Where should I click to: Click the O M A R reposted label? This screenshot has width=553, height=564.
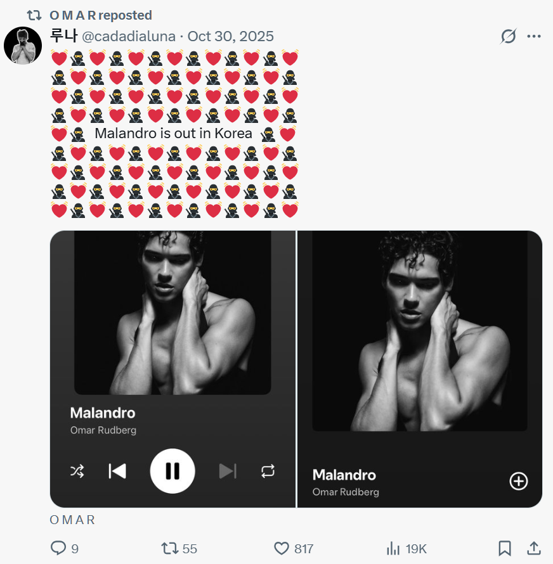pyautogui.click(x=101, y=15)
